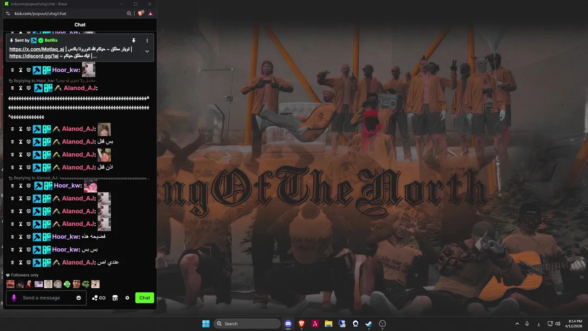Click the zoom magnifier in address bar
This screenshot has height=331, width=588.
pyautogui.click(x=129, y=13)
